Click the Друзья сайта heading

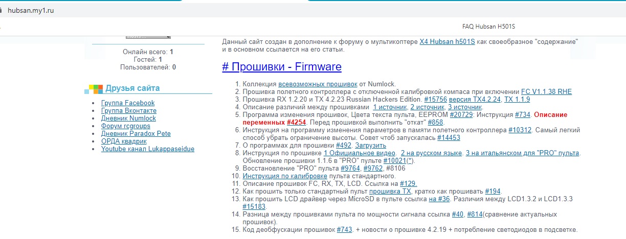click(x=132, y=88)
